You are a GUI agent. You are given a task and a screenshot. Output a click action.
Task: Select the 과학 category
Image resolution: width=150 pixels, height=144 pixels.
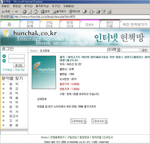pyautogui.click(x=14, y=93)
